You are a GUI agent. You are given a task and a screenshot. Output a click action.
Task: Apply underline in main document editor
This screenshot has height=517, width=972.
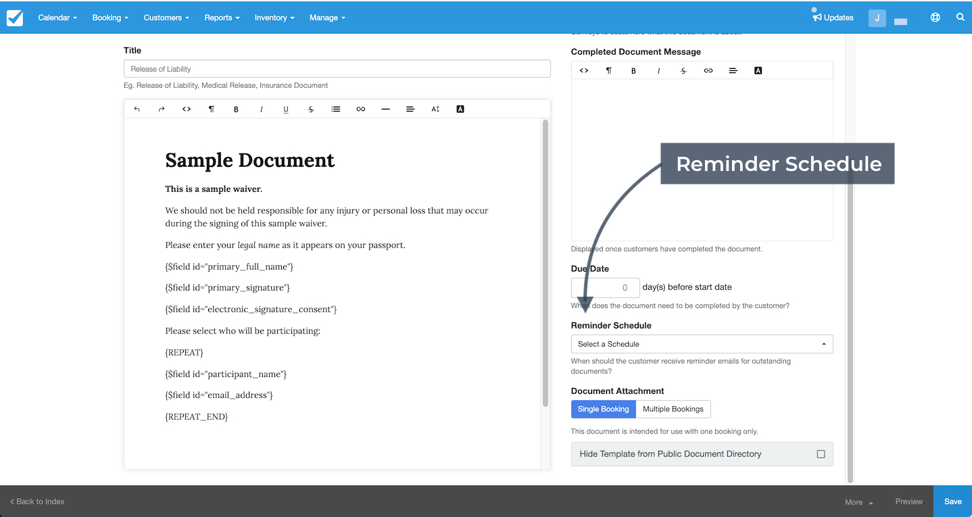[286, 109]
